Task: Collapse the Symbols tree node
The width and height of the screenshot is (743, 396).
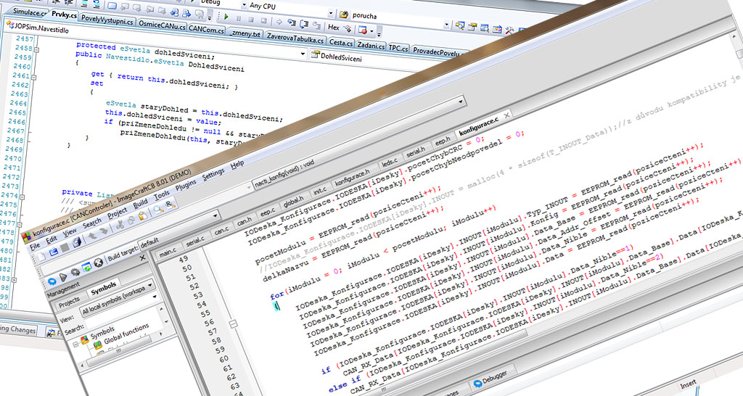Action: (75, 345)
